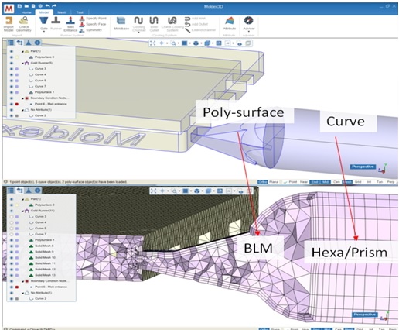
Task: Click the purple color swatch of Solid Mesh 13
Action: [x=17, y=275]
